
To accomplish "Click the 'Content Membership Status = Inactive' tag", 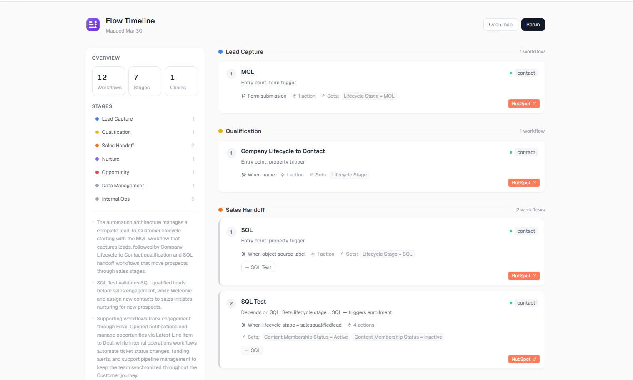I will [x=398, y=337].
